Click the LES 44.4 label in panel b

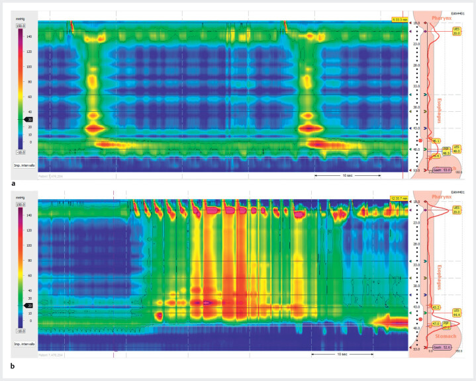pyautogui.click(x=457, y=313)
